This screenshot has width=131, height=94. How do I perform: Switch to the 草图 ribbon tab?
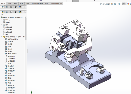pyautogui.click(x=15, y=3)
